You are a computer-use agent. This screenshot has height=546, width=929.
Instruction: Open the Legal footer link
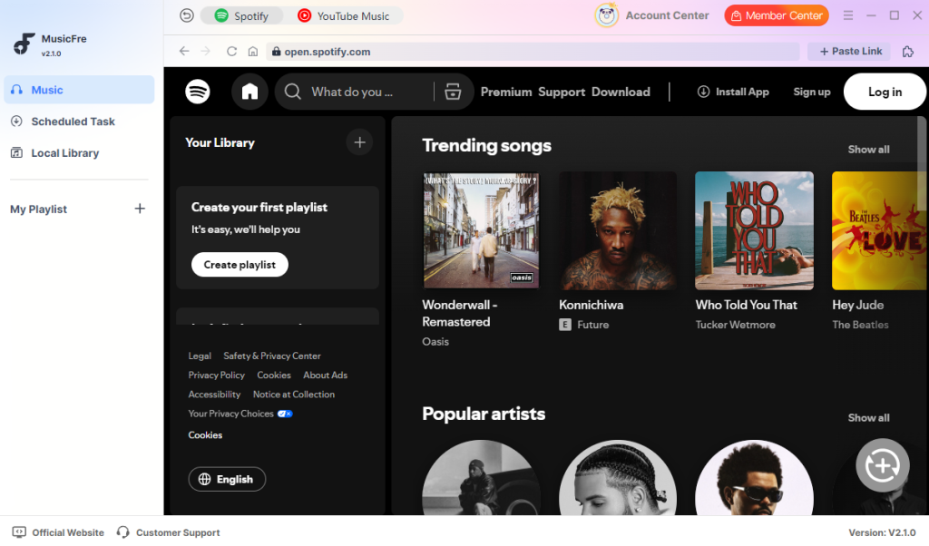tap(200, 356)
